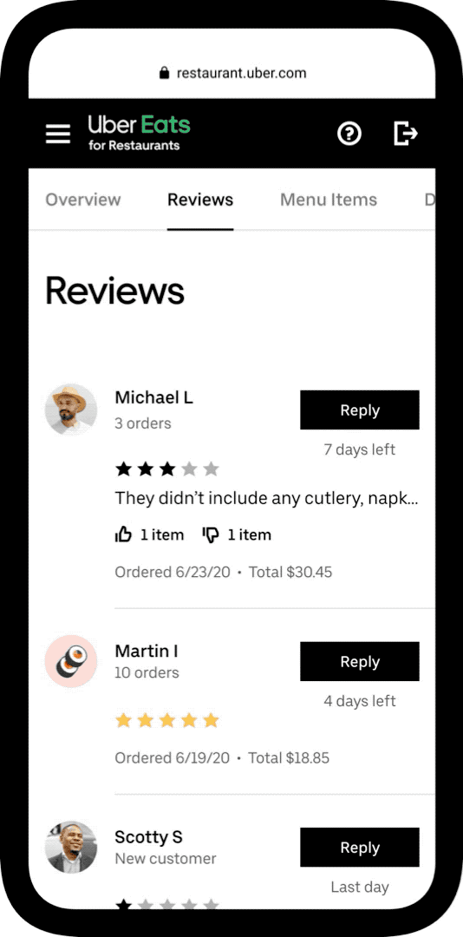This screenshot has height=937, width=463.
Task: Open the hamburger navigation menu
Action: pos(58,134)
